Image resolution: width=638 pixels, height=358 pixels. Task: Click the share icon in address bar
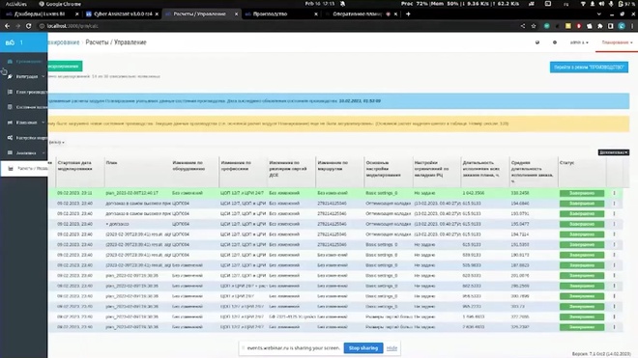coord(523,26)
